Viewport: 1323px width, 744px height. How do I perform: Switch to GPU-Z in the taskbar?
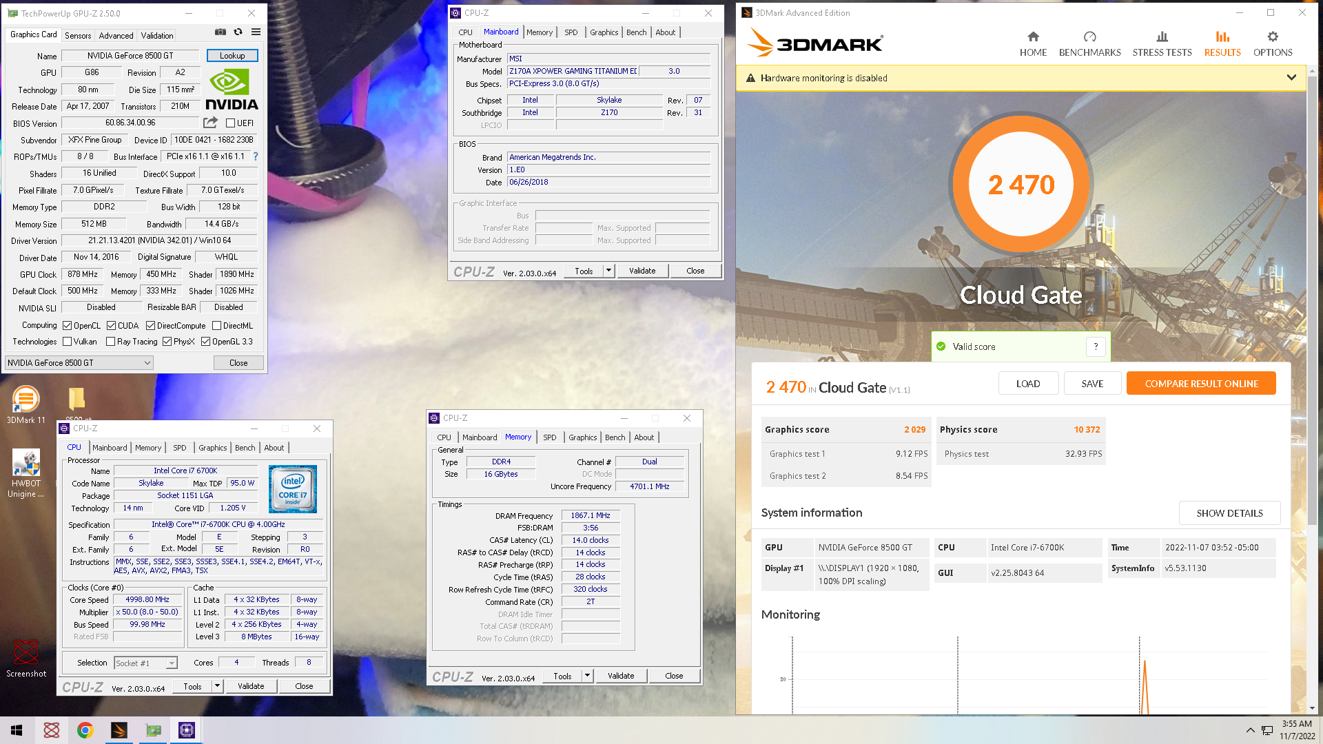tap(153, 730)
